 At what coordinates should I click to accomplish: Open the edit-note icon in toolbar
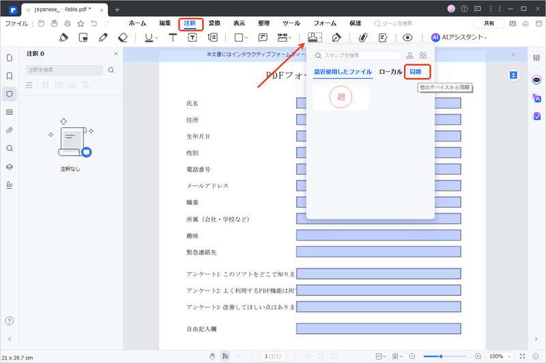383,38
